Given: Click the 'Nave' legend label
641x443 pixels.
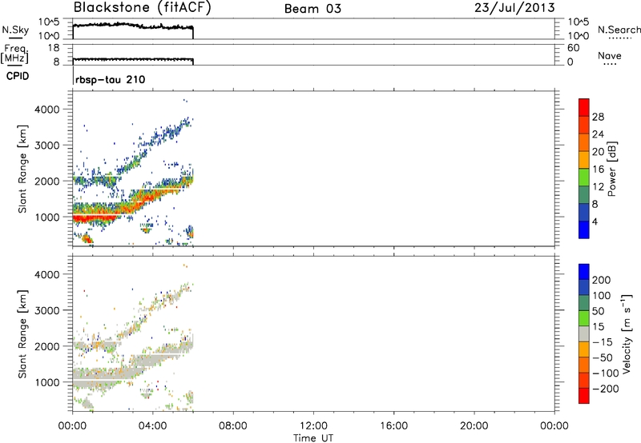Looking at the screenshot, I should click(x=610, y=55).
